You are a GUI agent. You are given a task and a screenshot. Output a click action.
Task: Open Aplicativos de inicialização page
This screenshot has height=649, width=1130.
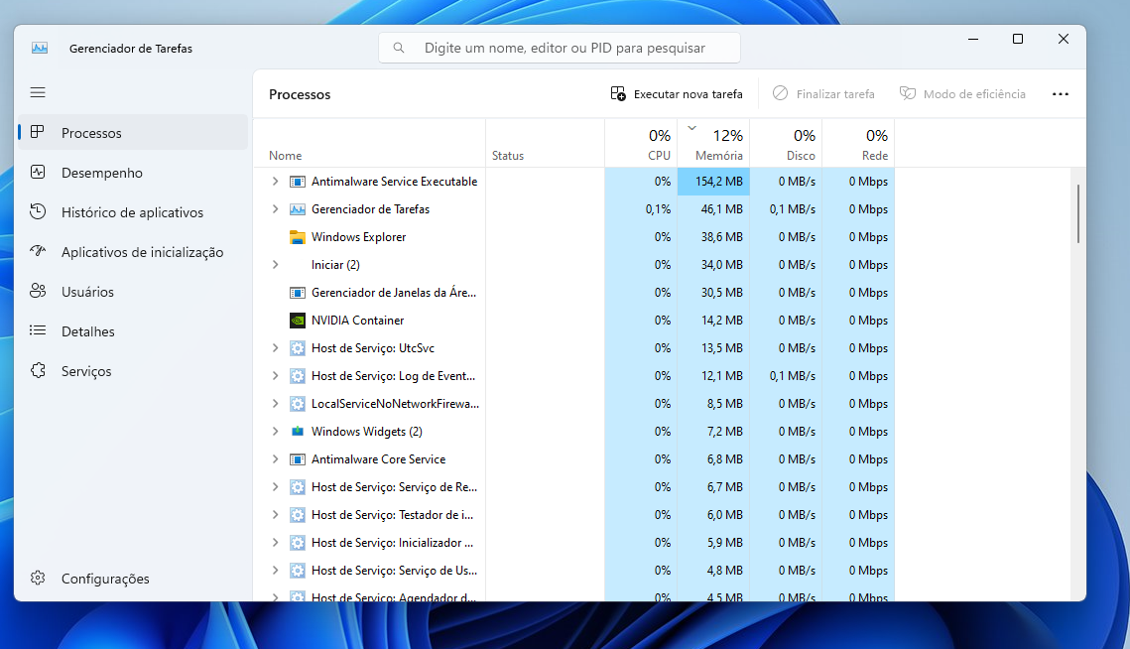[133, 252]
